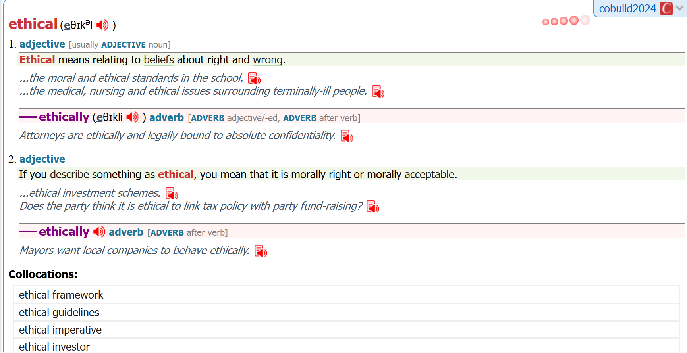Choose the 'ethical imperative' collocation
687x353 pixels.
click(60, 330)
